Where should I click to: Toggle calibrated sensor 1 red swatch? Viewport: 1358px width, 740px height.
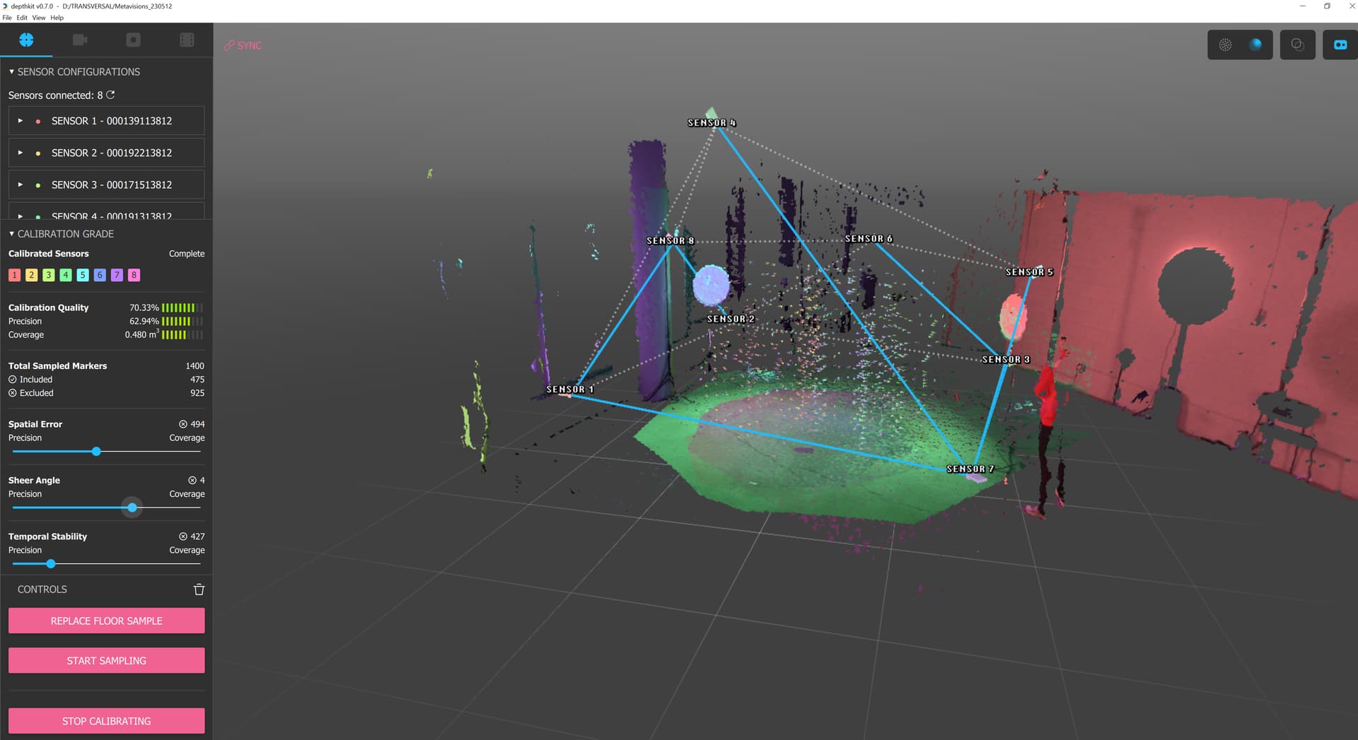(14, 275)
